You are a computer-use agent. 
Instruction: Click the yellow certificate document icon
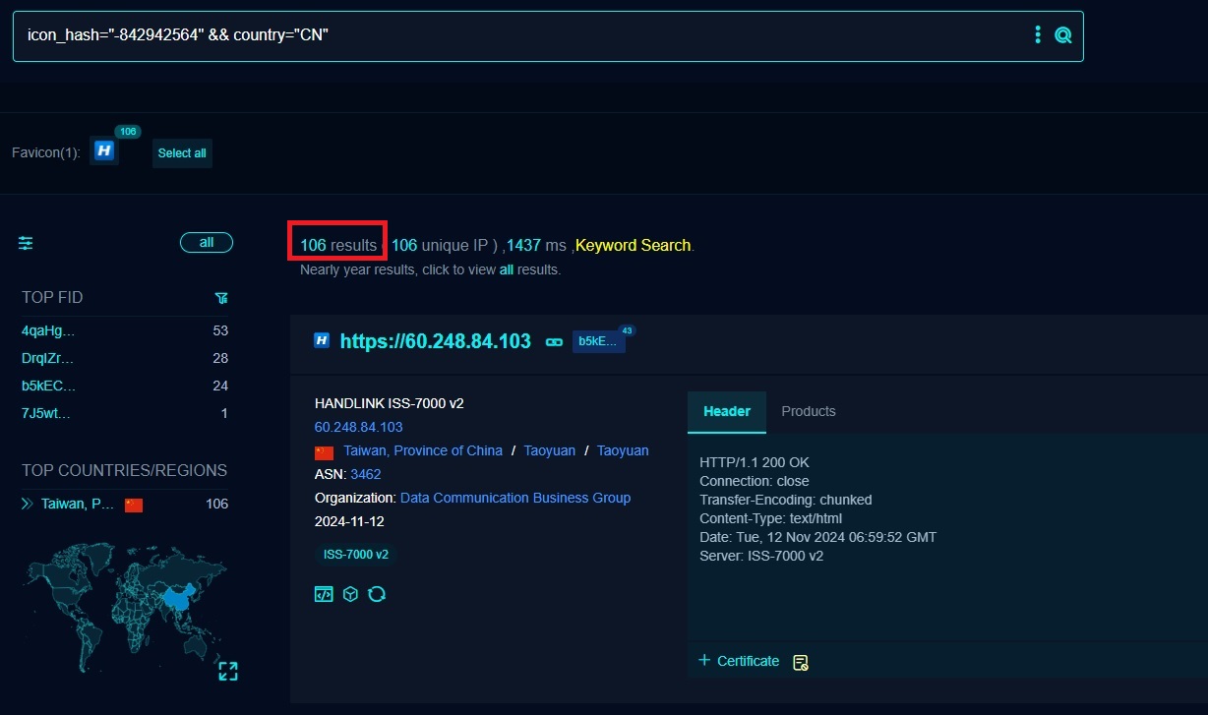tap(801, 662)
